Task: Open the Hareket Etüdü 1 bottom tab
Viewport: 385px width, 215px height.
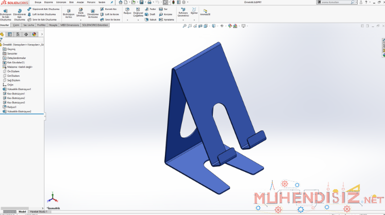Action: [x=39, y=211]
